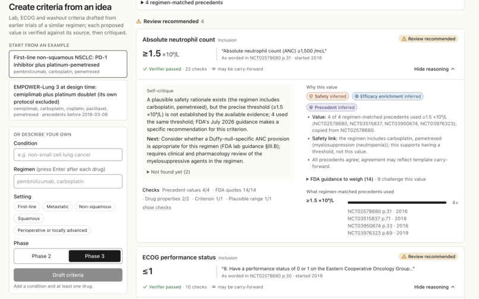This screenshot has width=479, height=299.
Task: Click the Efficacy enrichment inferred tag
Action: point(387,96)
